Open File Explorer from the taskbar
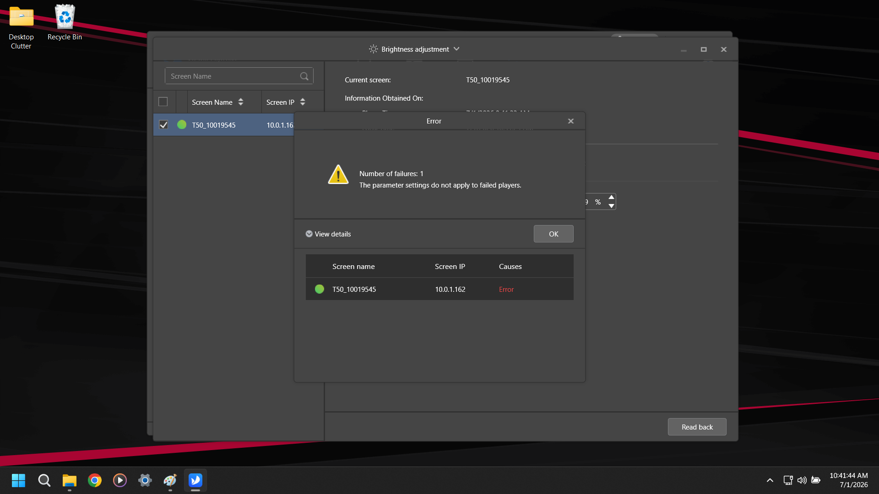Image resolution: width=879 pixels, height=494 pixels. [70, 480]
